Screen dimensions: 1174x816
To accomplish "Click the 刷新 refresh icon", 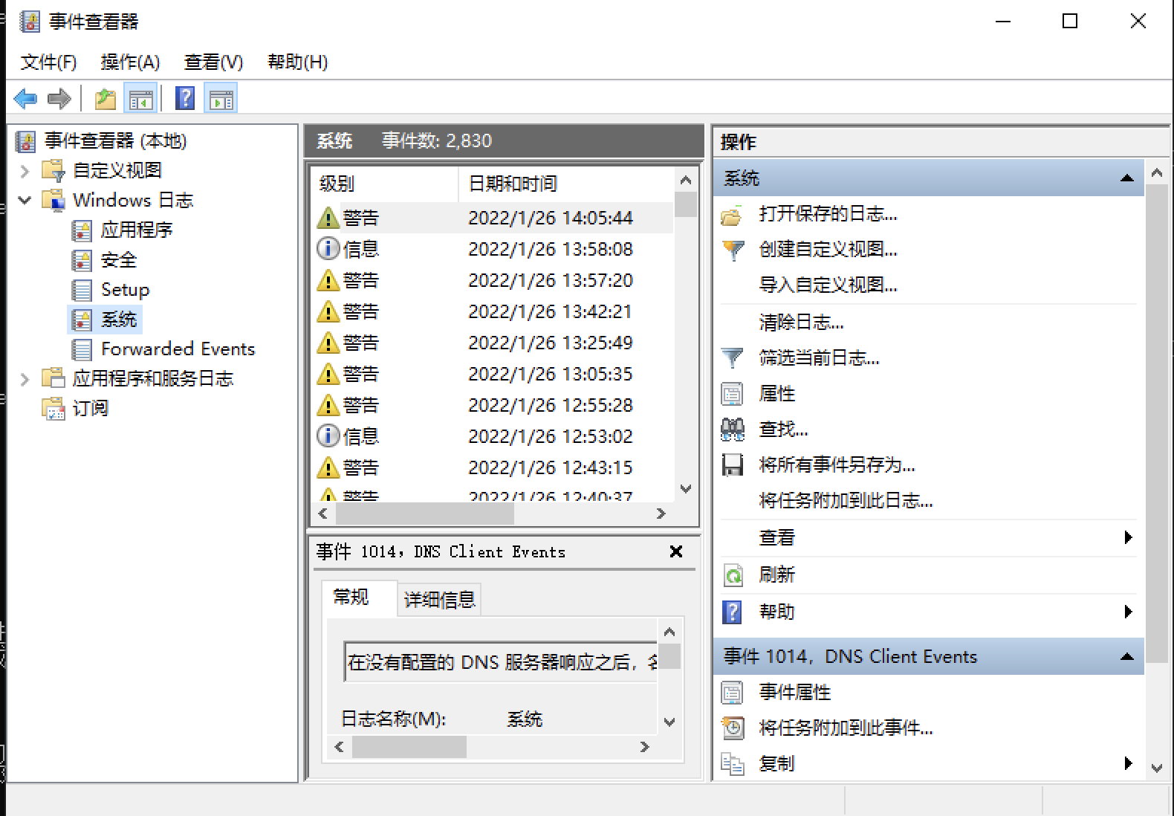I will [x=733, y=575].
